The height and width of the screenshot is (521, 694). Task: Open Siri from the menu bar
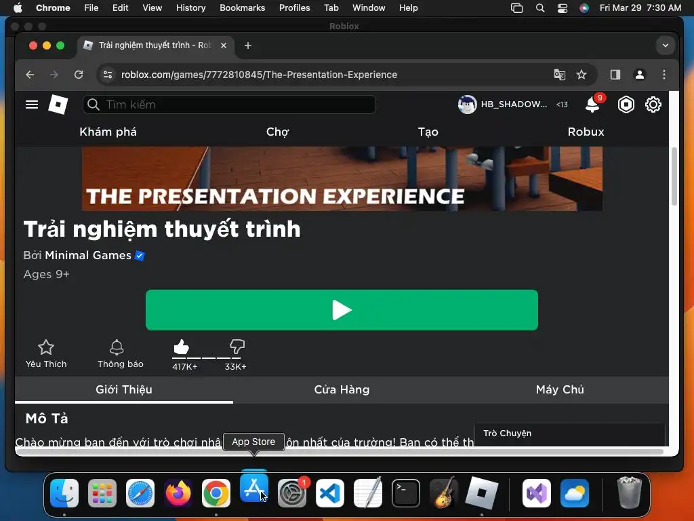(x=584, y=8)
